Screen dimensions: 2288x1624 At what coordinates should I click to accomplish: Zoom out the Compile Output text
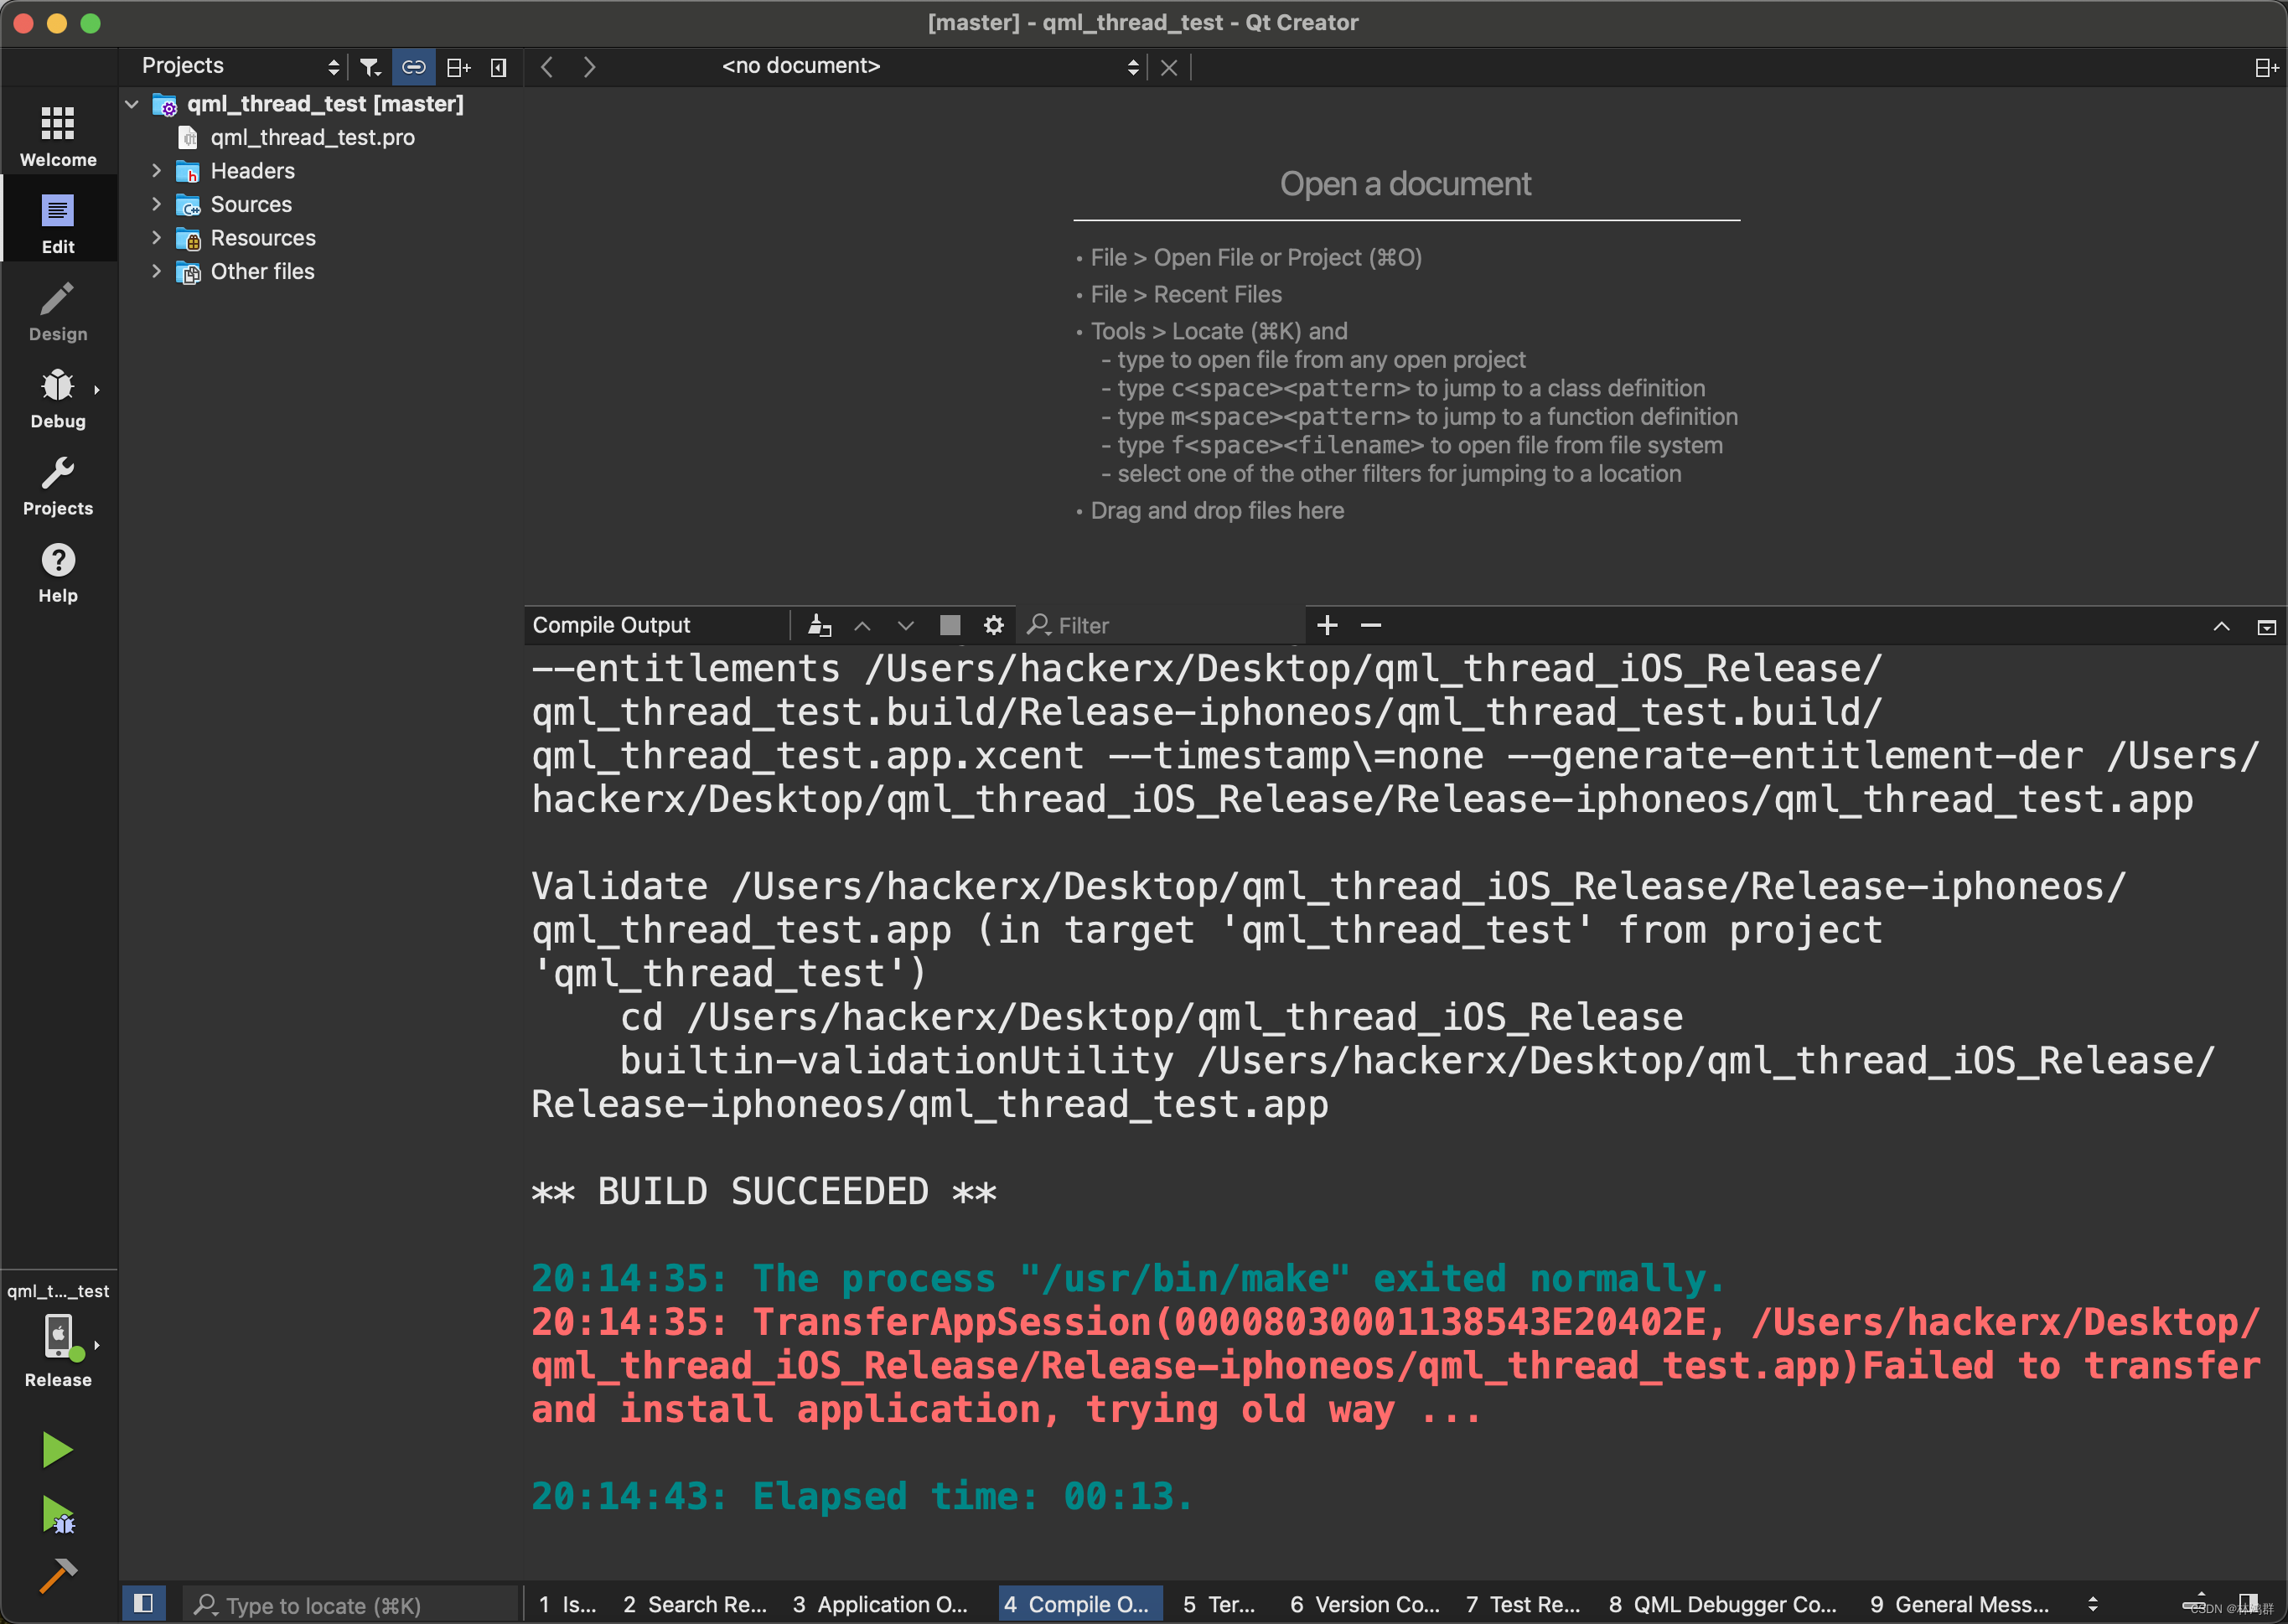tap(1371, 625)
